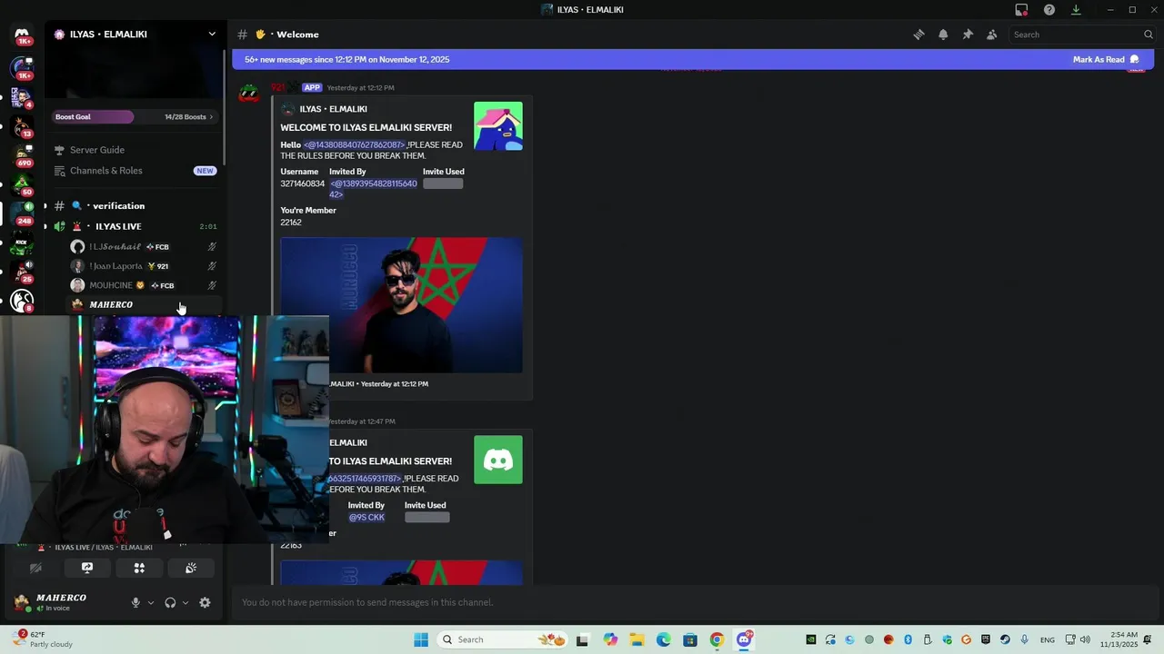This screenshot has height=654, width=1164.
Task: Turn on camera in voice panel
Action: pyautogui.click(x=35, y=568)
